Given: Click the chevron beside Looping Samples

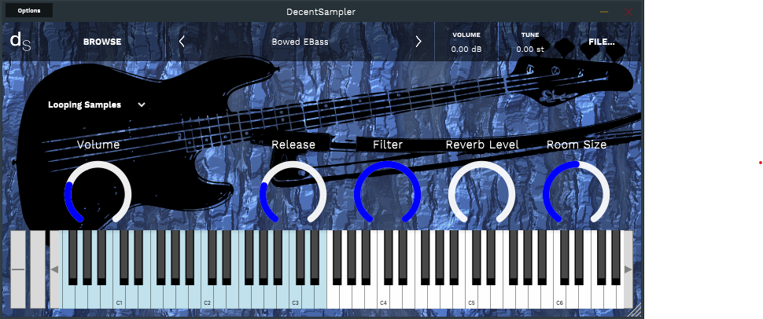Looking at the screenshot, I should 142,104.
